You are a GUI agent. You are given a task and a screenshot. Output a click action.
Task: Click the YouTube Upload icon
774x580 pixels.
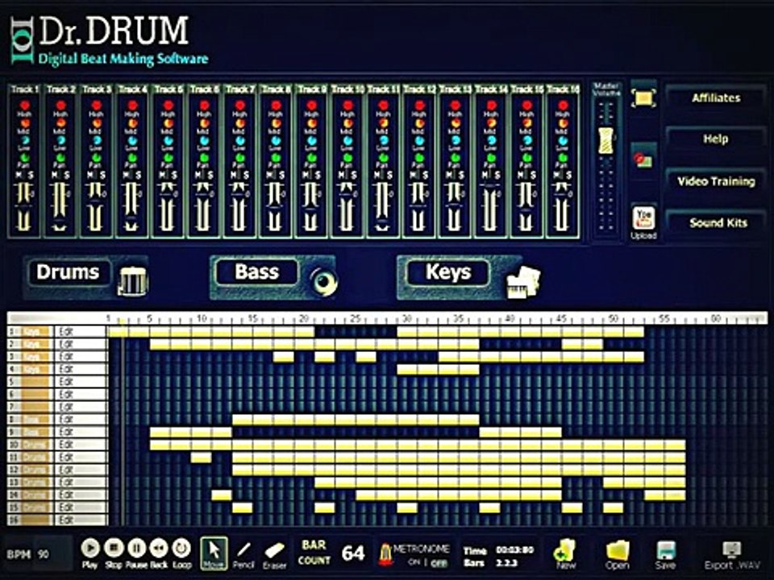point(643,218)
